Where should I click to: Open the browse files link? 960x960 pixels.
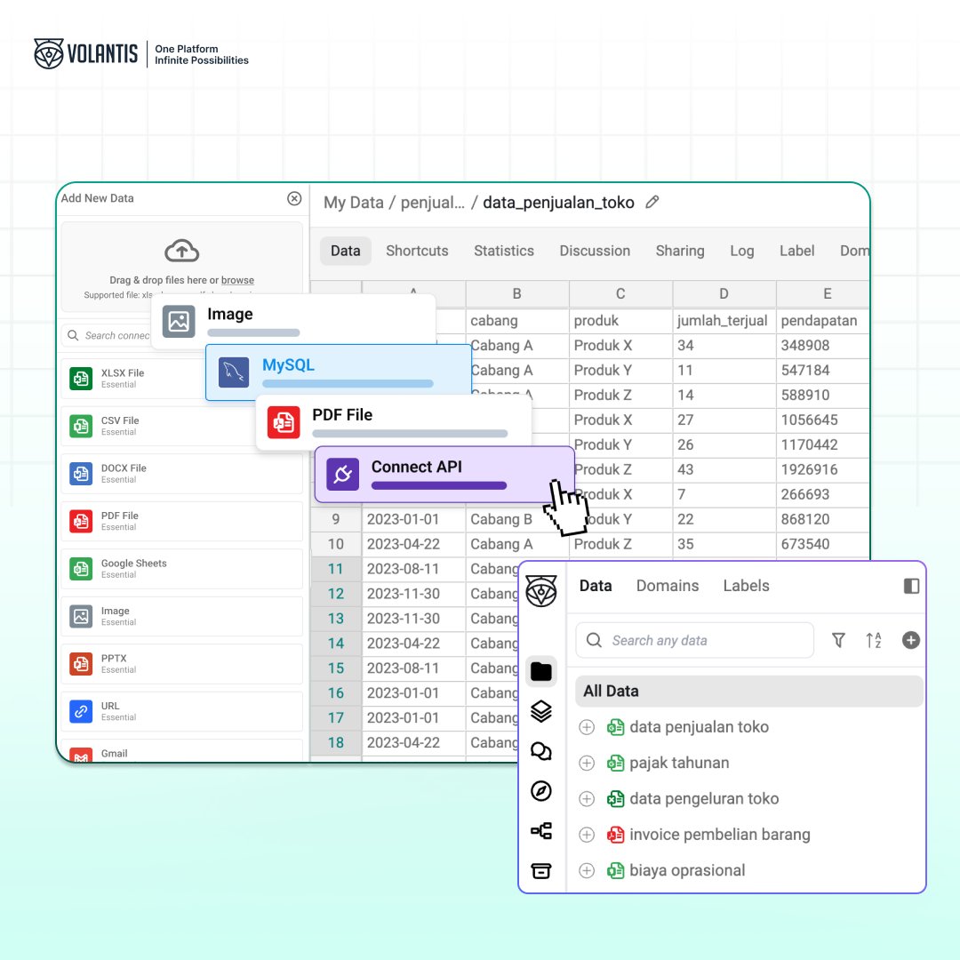tap(237, 280)
